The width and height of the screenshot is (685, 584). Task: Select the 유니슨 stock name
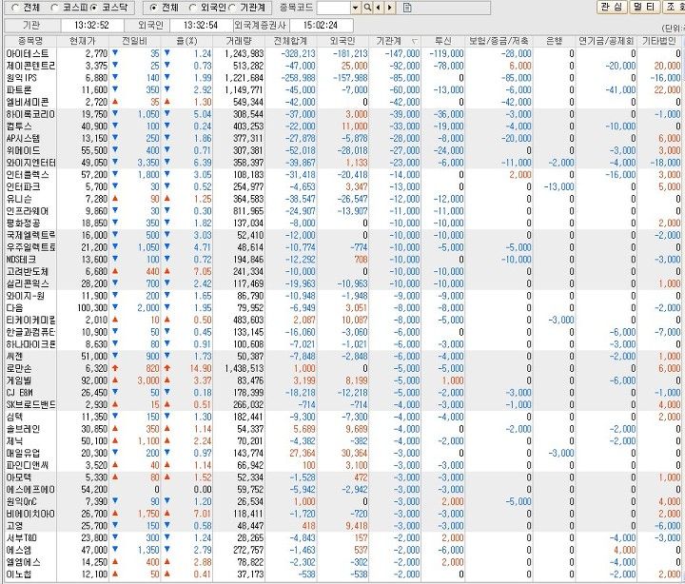click(19, 199)
